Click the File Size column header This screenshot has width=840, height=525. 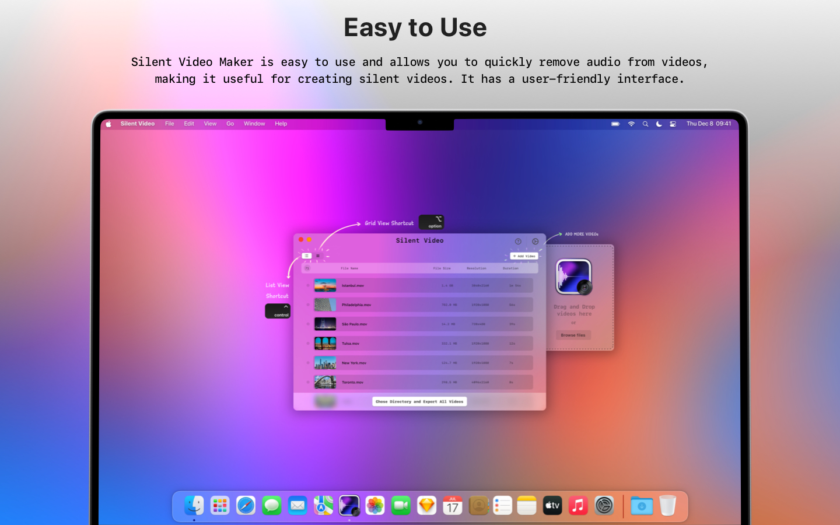(442, 268)
